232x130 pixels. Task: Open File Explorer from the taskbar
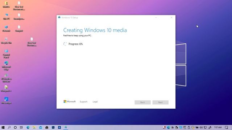click(34, 127)
